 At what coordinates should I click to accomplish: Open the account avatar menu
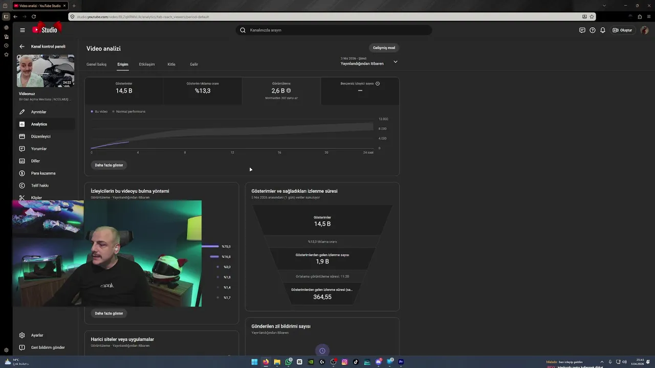pyautogui.click(x=644, y=30)
